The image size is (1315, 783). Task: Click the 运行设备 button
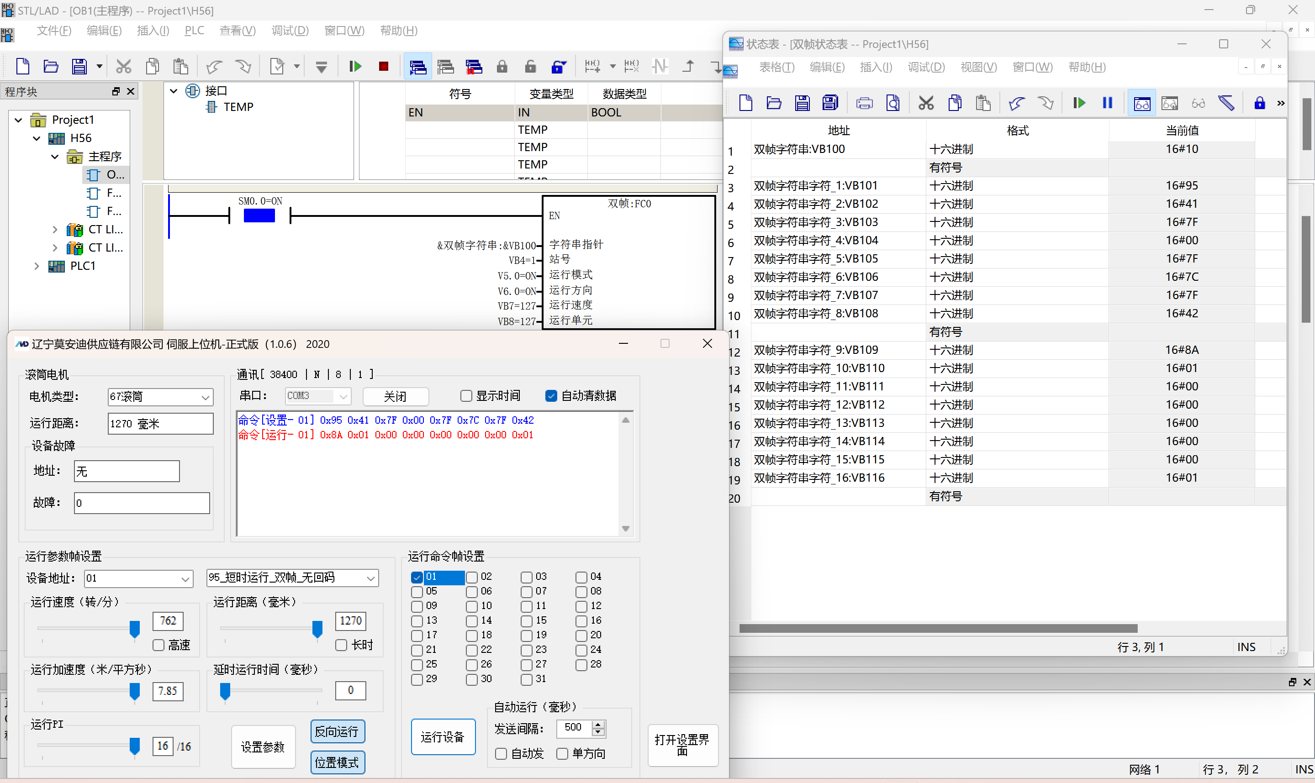(x=443, y=737)
